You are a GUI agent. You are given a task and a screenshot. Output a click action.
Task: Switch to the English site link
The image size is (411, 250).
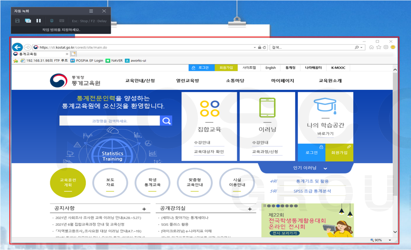coord(270,68)
